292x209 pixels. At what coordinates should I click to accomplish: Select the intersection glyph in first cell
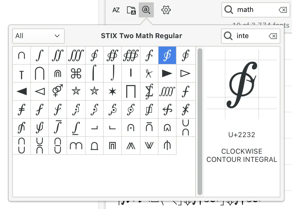click(x=22, y=55)
